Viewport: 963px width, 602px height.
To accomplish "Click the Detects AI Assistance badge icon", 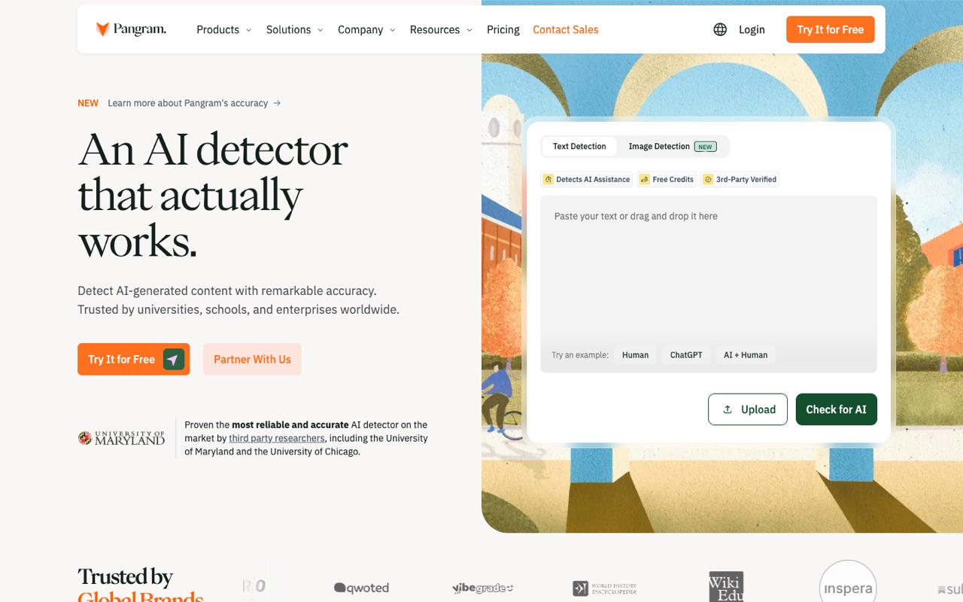I will pos(548,179).
